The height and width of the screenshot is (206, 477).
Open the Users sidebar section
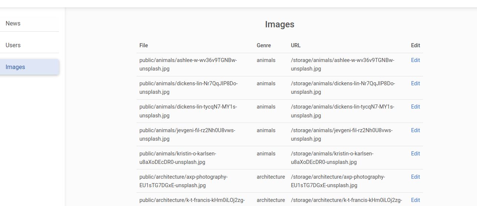point(29,45)
